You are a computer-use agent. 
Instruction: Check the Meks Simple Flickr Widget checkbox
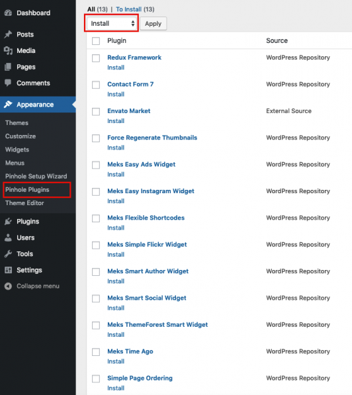pos(96,245)
